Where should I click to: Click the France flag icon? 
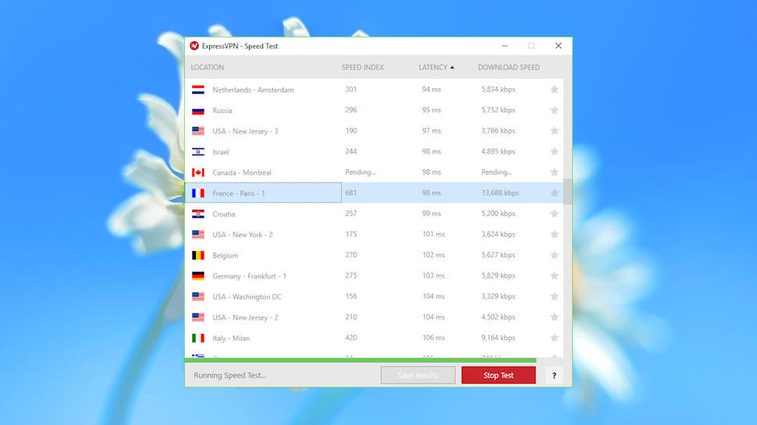(198, 193)
